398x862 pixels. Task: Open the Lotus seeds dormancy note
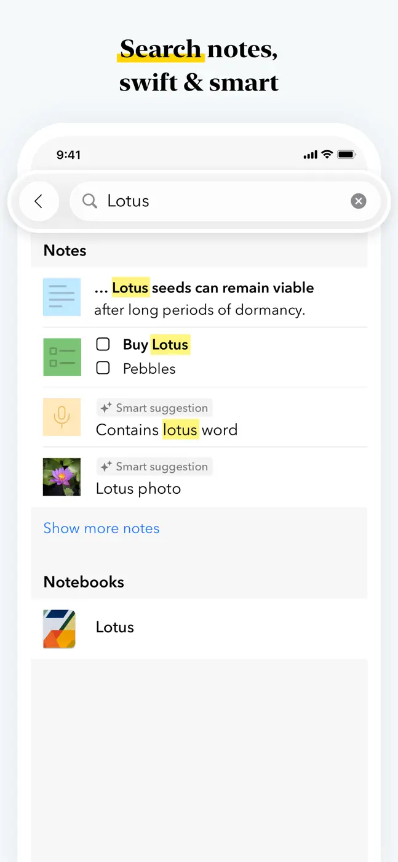pos(199,297)
